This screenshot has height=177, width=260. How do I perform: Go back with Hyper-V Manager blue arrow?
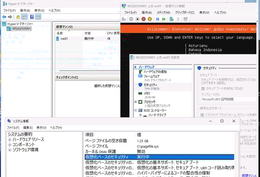coord(4,17)
